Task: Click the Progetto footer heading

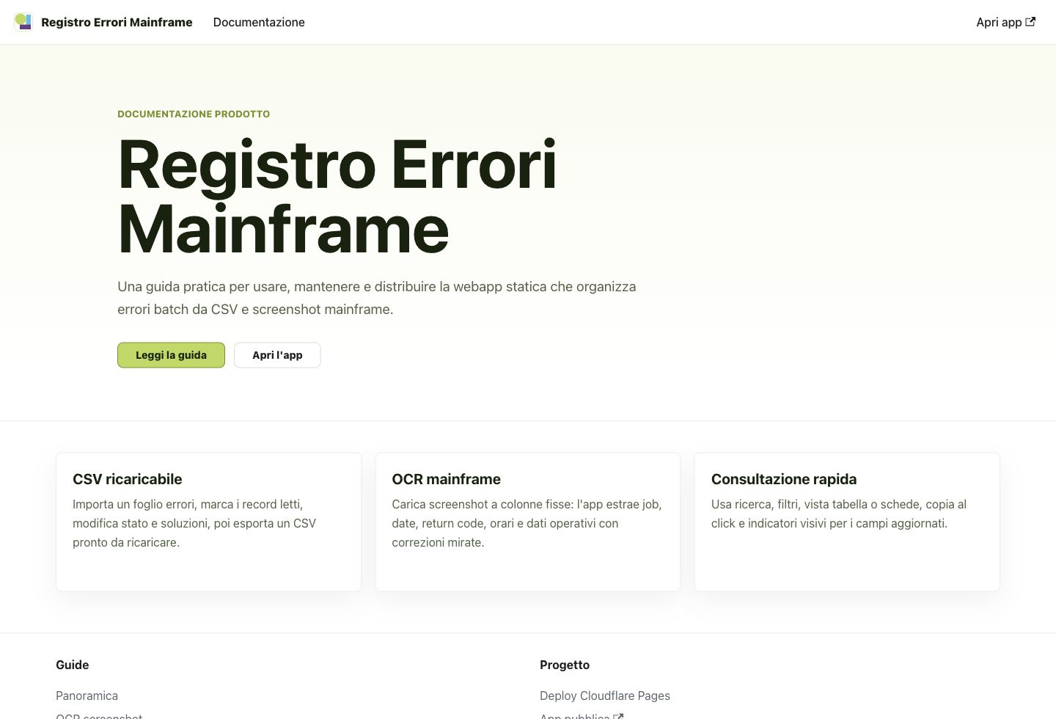Action: [565, 665]
